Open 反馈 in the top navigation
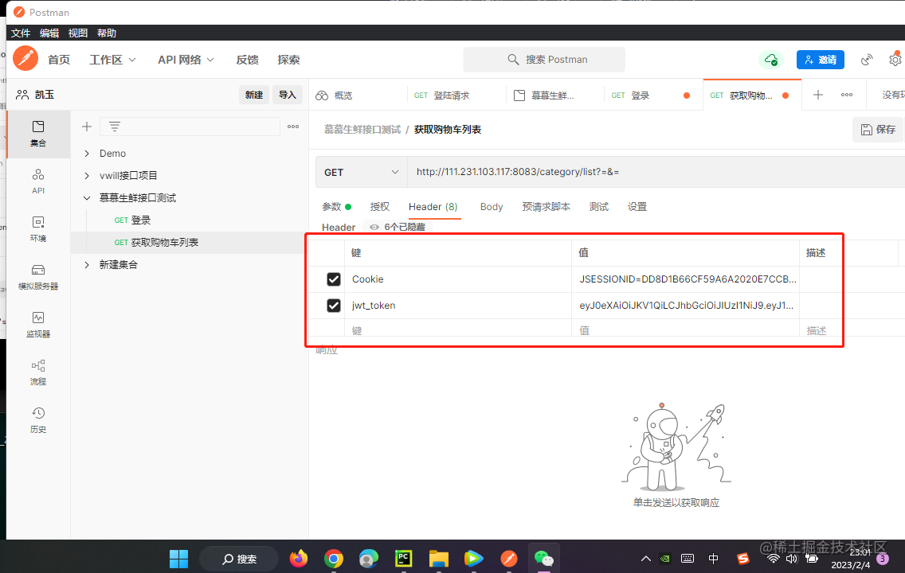905x573 pixels. click(x=247, y=60)
